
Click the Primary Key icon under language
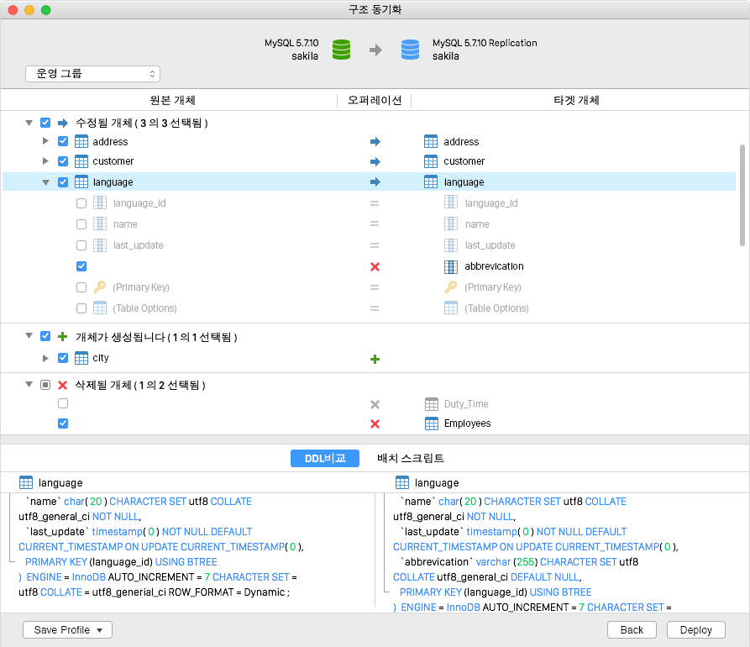(x=98, y=287)
